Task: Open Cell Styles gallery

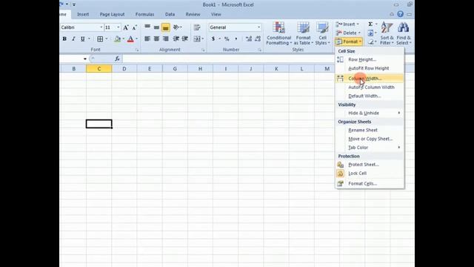Action: [x=323, y=33]
